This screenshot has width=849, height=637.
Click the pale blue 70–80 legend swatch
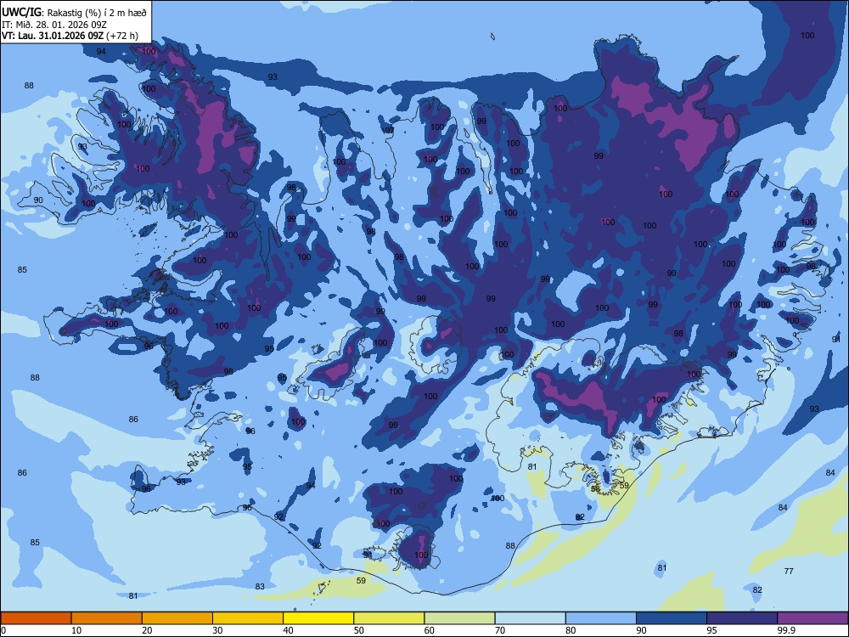pos(530,618)
